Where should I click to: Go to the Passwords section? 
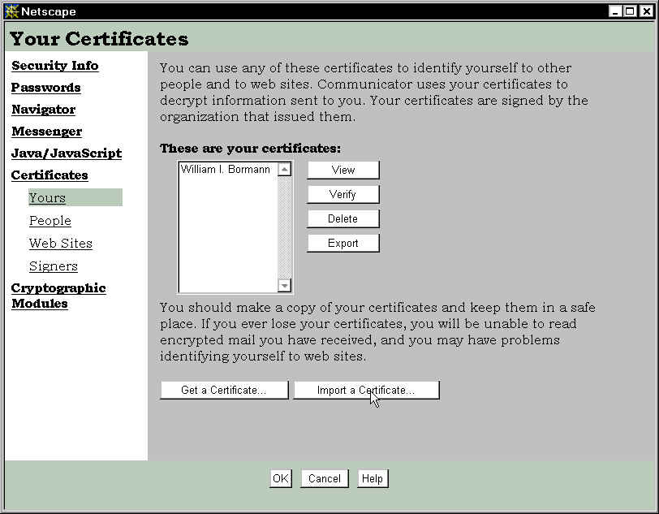(45, 88)
